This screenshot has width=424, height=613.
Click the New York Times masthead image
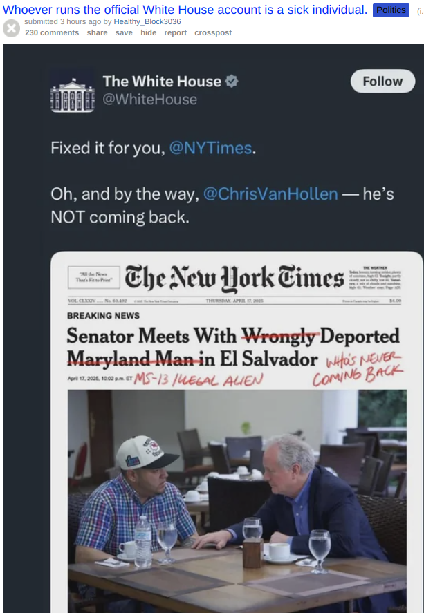(x=234, y=278)
